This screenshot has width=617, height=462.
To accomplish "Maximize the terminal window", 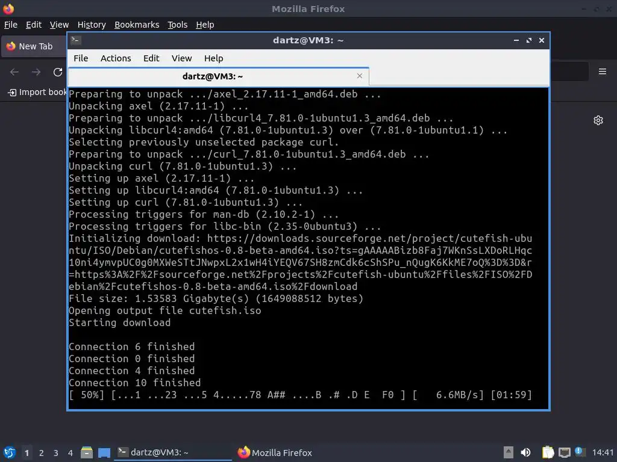I will [x=529, y=40].
